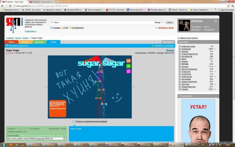Toggle the Анимация category checkbox
The height and width of the screenshot is (147, 235).
pos(180,49)
